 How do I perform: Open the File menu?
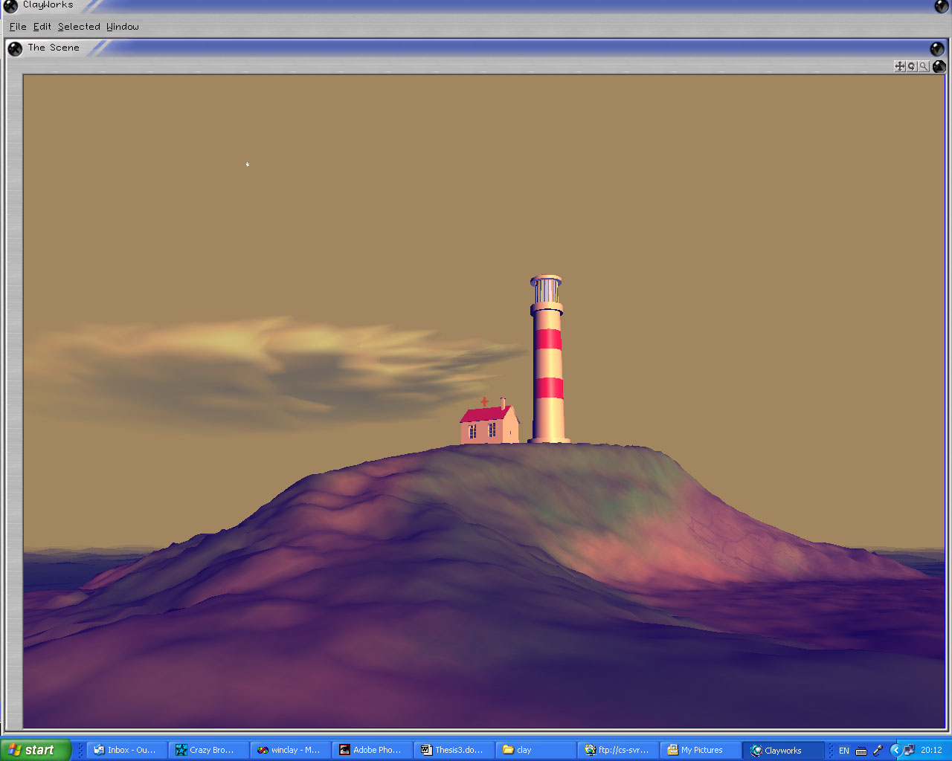(18, 27)
